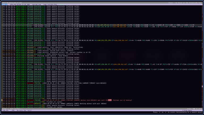This screenshot has height=115, width=204.
Task: Click the 'Press TAB to edit' hint
Action: 194,109
